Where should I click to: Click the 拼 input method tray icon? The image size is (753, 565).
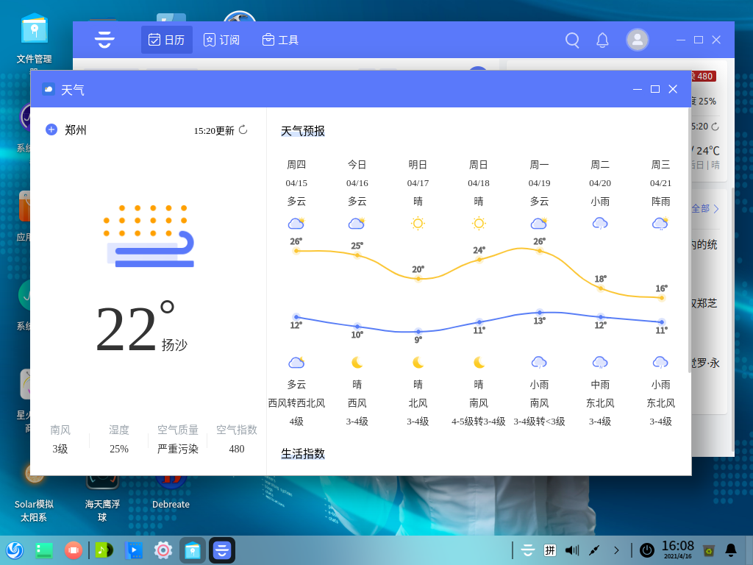(x=550, y=550)
